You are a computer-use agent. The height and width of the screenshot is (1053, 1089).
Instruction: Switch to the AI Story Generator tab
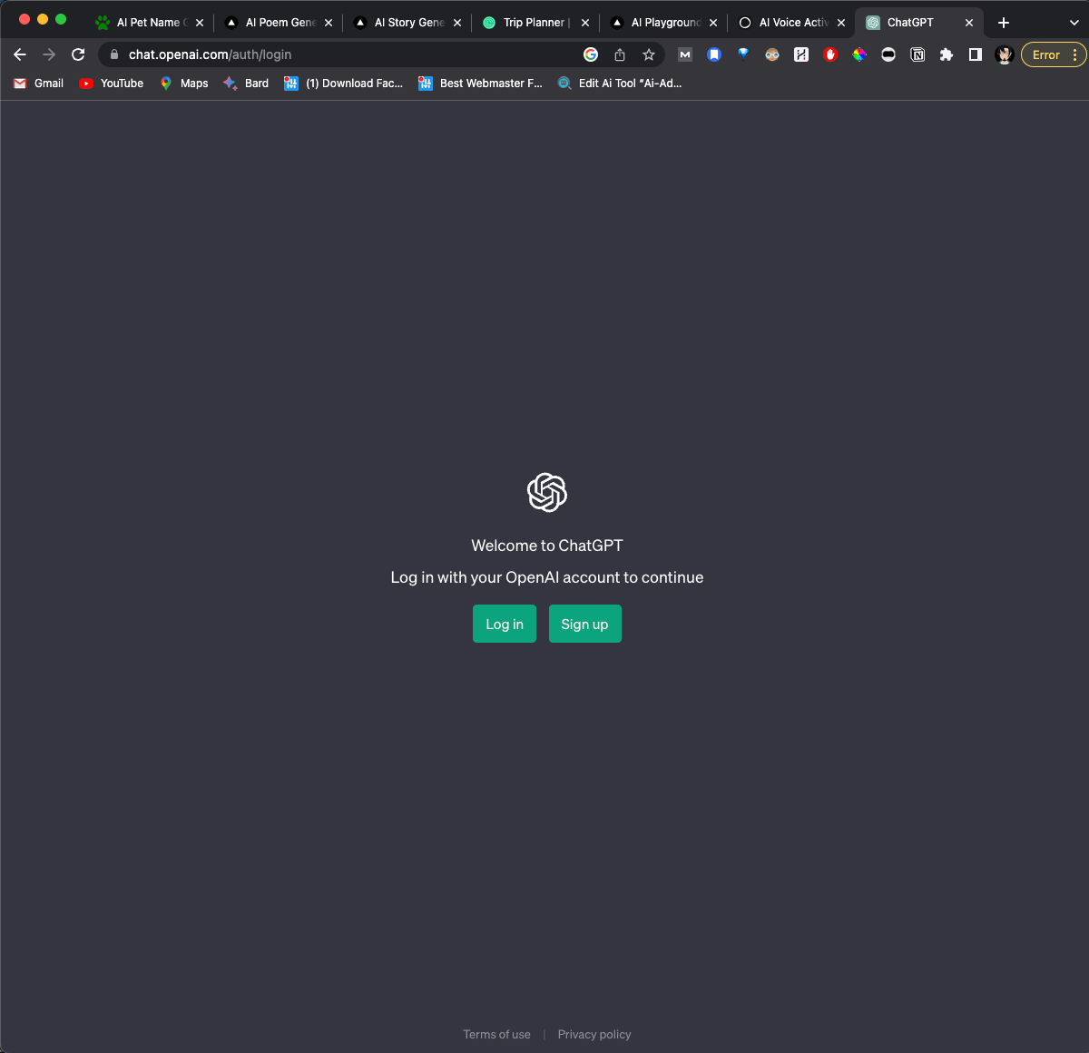pyautogui.click(x=407, y=23)
